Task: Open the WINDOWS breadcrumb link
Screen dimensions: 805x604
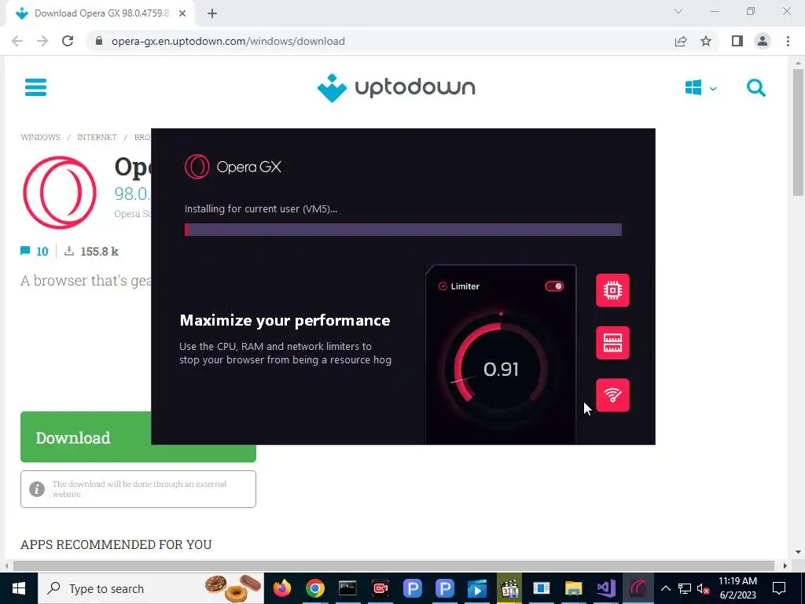Action: tap(41, 137)
